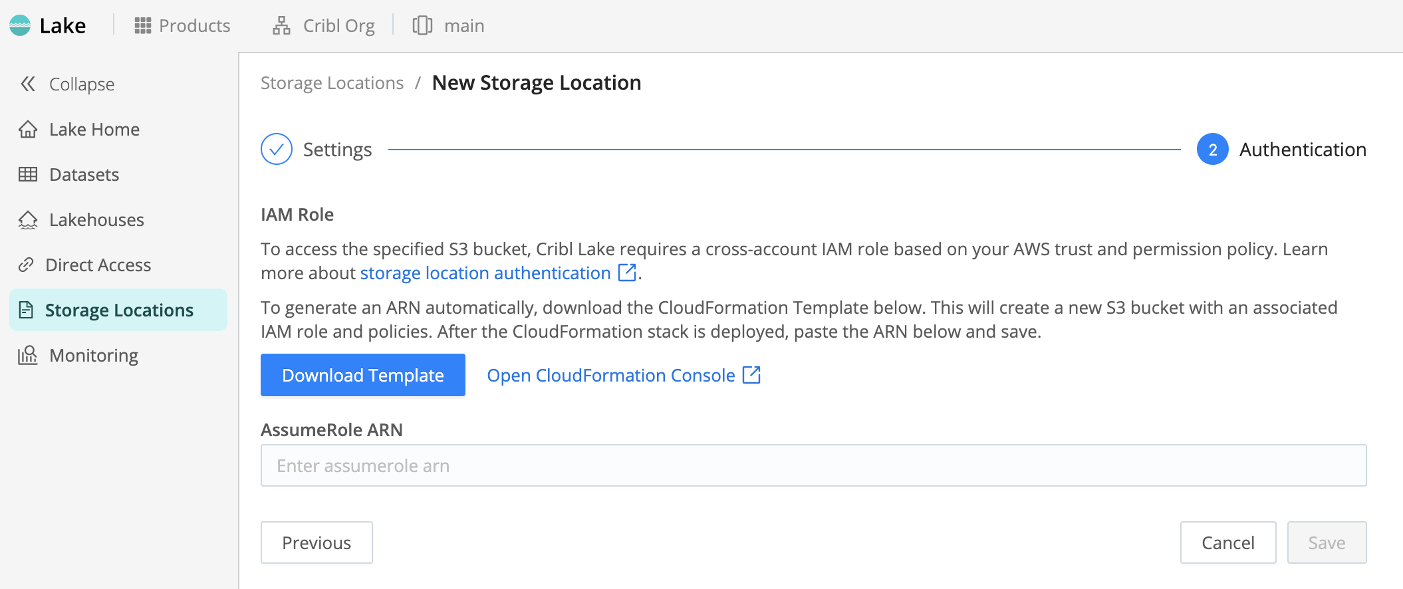1403x589 pixels.
Task: Select the Authentication step label
Action: (x=1303, y=149)
